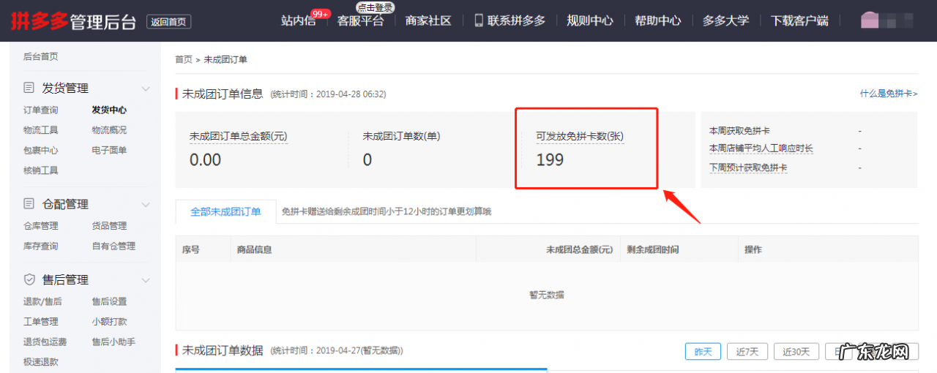Click the 仓配管理 section icon
Screen dimensions: 937x373
click(x=29, y=203)
